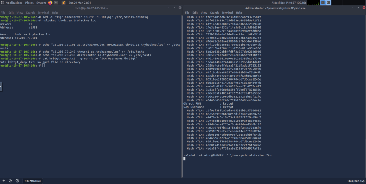Click the root terminal vertical scrollbar
The image size is (366, 184).
(x=182, y=96)
